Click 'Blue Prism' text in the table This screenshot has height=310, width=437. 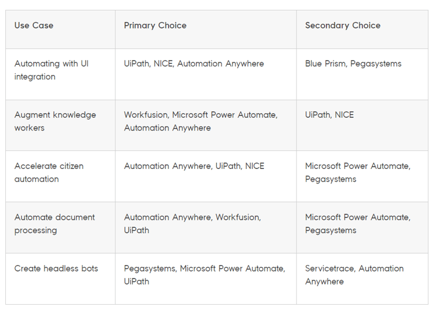[x=326, y=64]
